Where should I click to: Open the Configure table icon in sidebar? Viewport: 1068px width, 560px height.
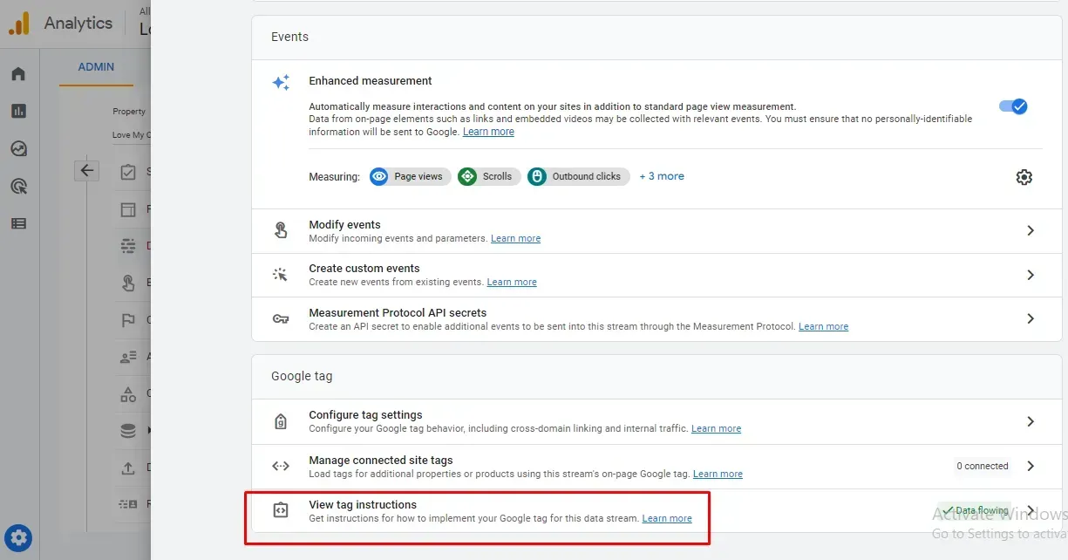18,223
